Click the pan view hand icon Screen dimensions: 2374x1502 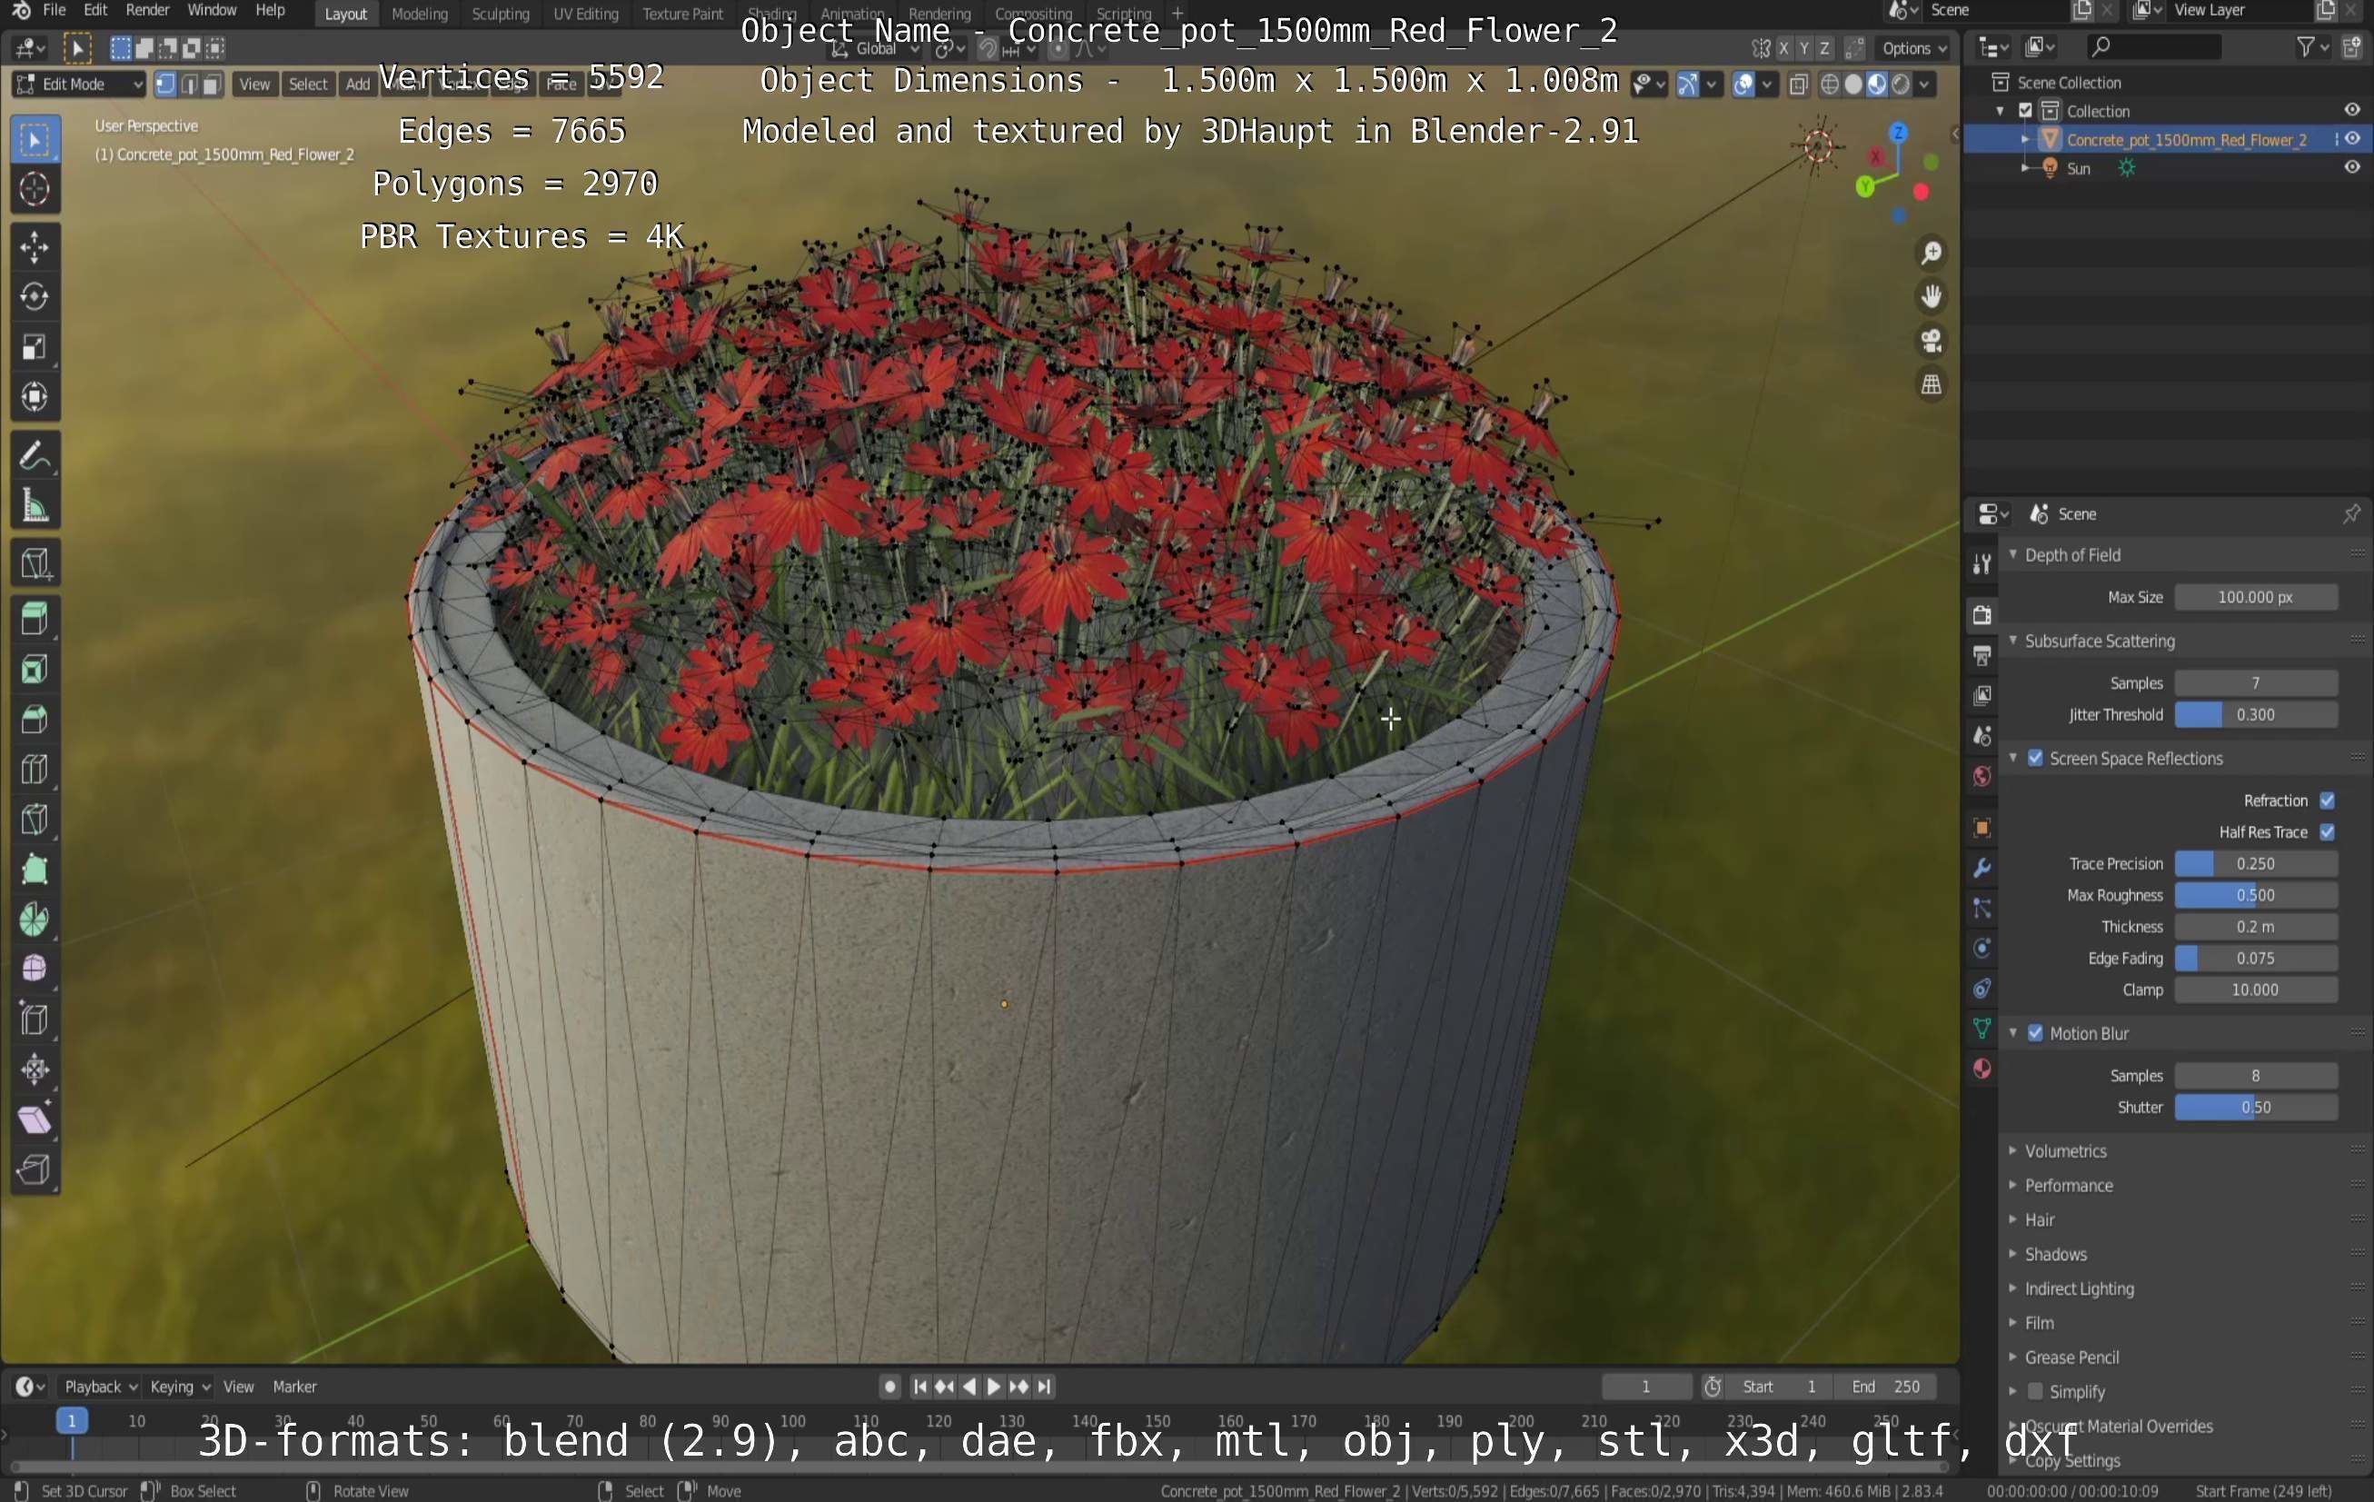[1932, 297]
